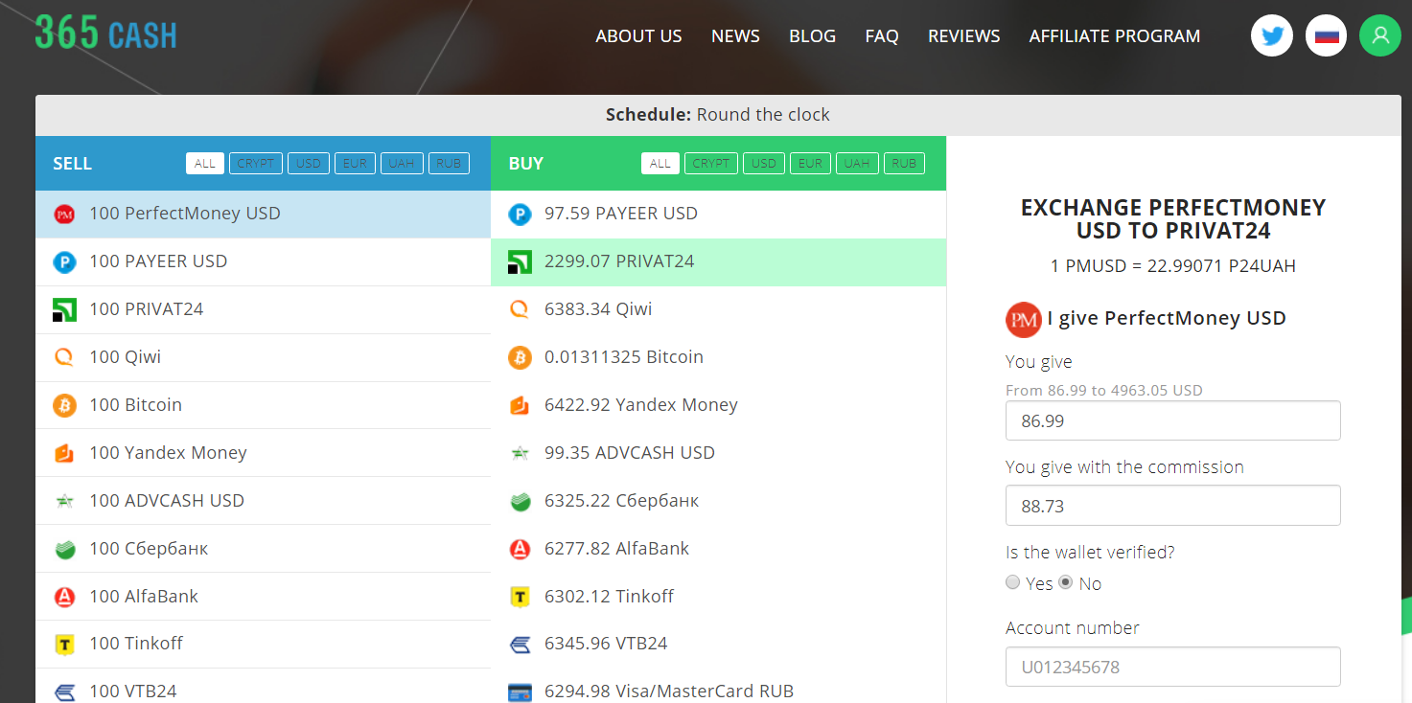This screenshot has width=1412, height=703.
Task: Select No for wallet verified
Action: point(1065,582)
